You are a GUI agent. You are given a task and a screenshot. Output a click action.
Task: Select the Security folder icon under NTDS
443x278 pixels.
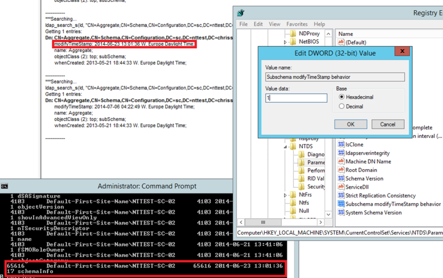[302, 186]
